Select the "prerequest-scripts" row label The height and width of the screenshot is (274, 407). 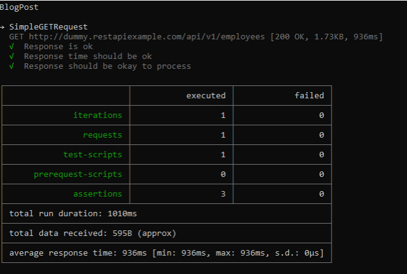(78, 174)
